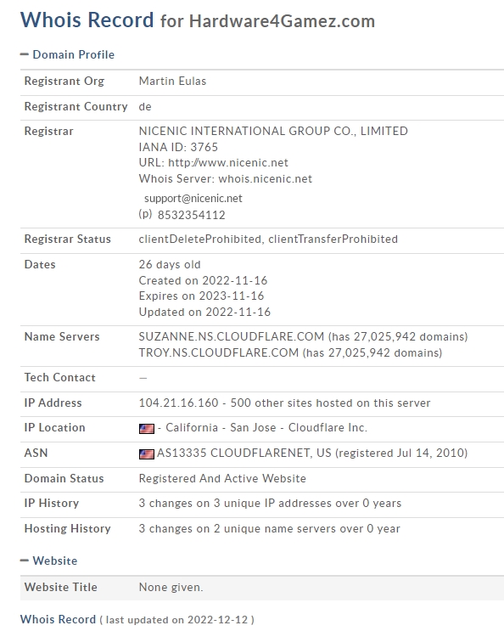Click the registrant name Martin Eulas

tap(172, 82)
